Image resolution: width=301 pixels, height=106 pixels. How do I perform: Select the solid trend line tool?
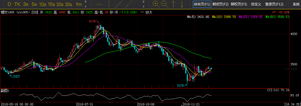pos(119,4)
